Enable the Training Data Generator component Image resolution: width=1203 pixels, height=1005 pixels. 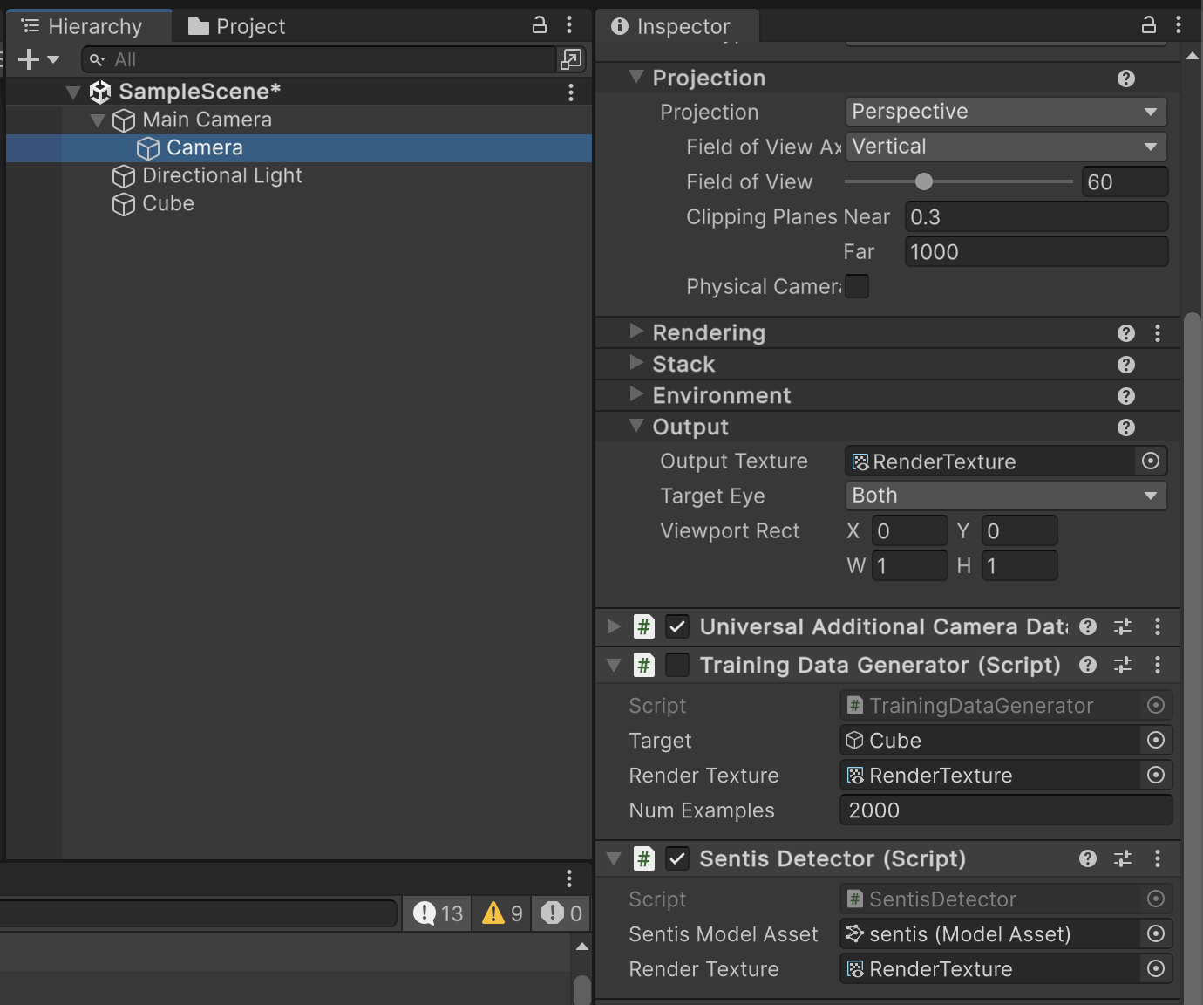[x=677, y=665]
